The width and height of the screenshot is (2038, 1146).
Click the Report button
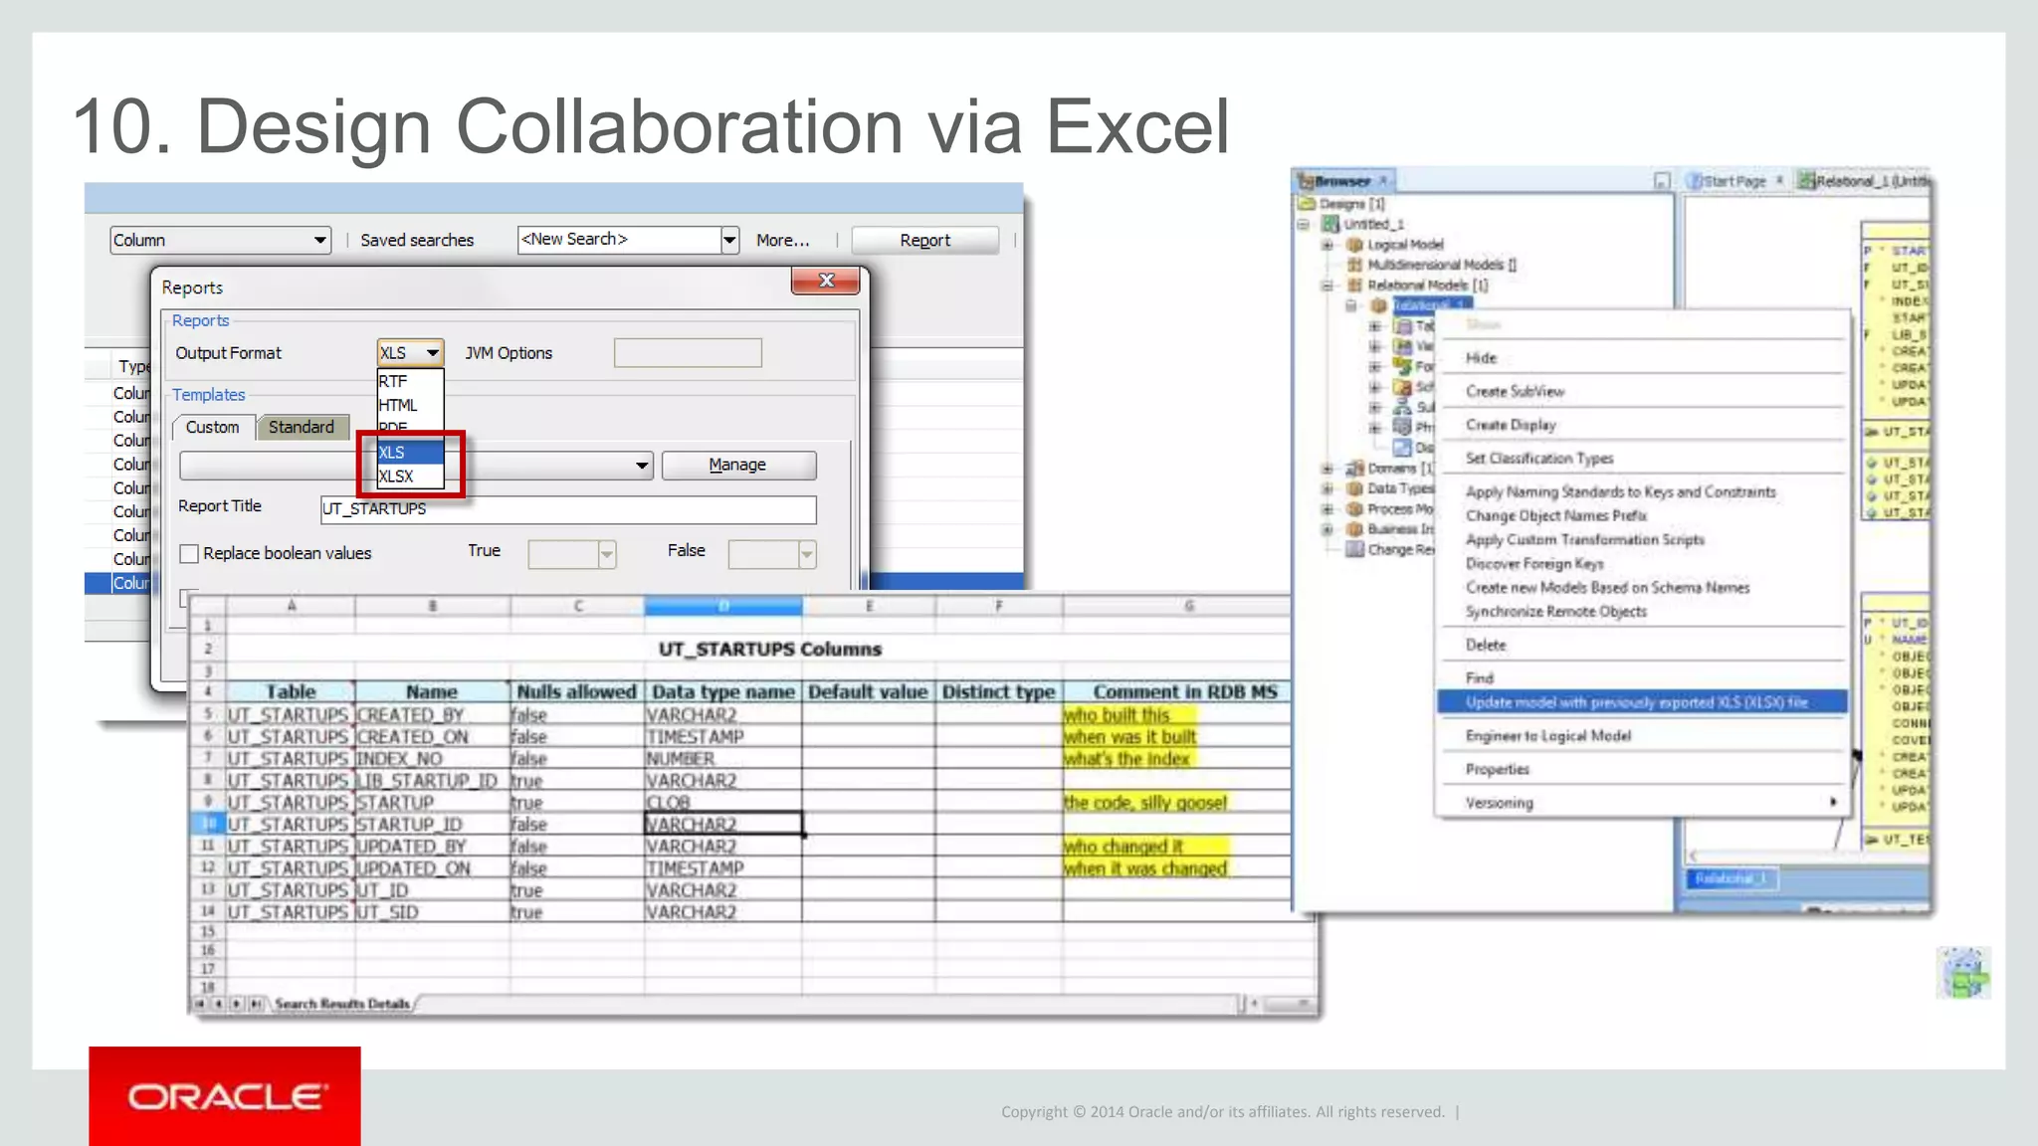pos(925,240)
